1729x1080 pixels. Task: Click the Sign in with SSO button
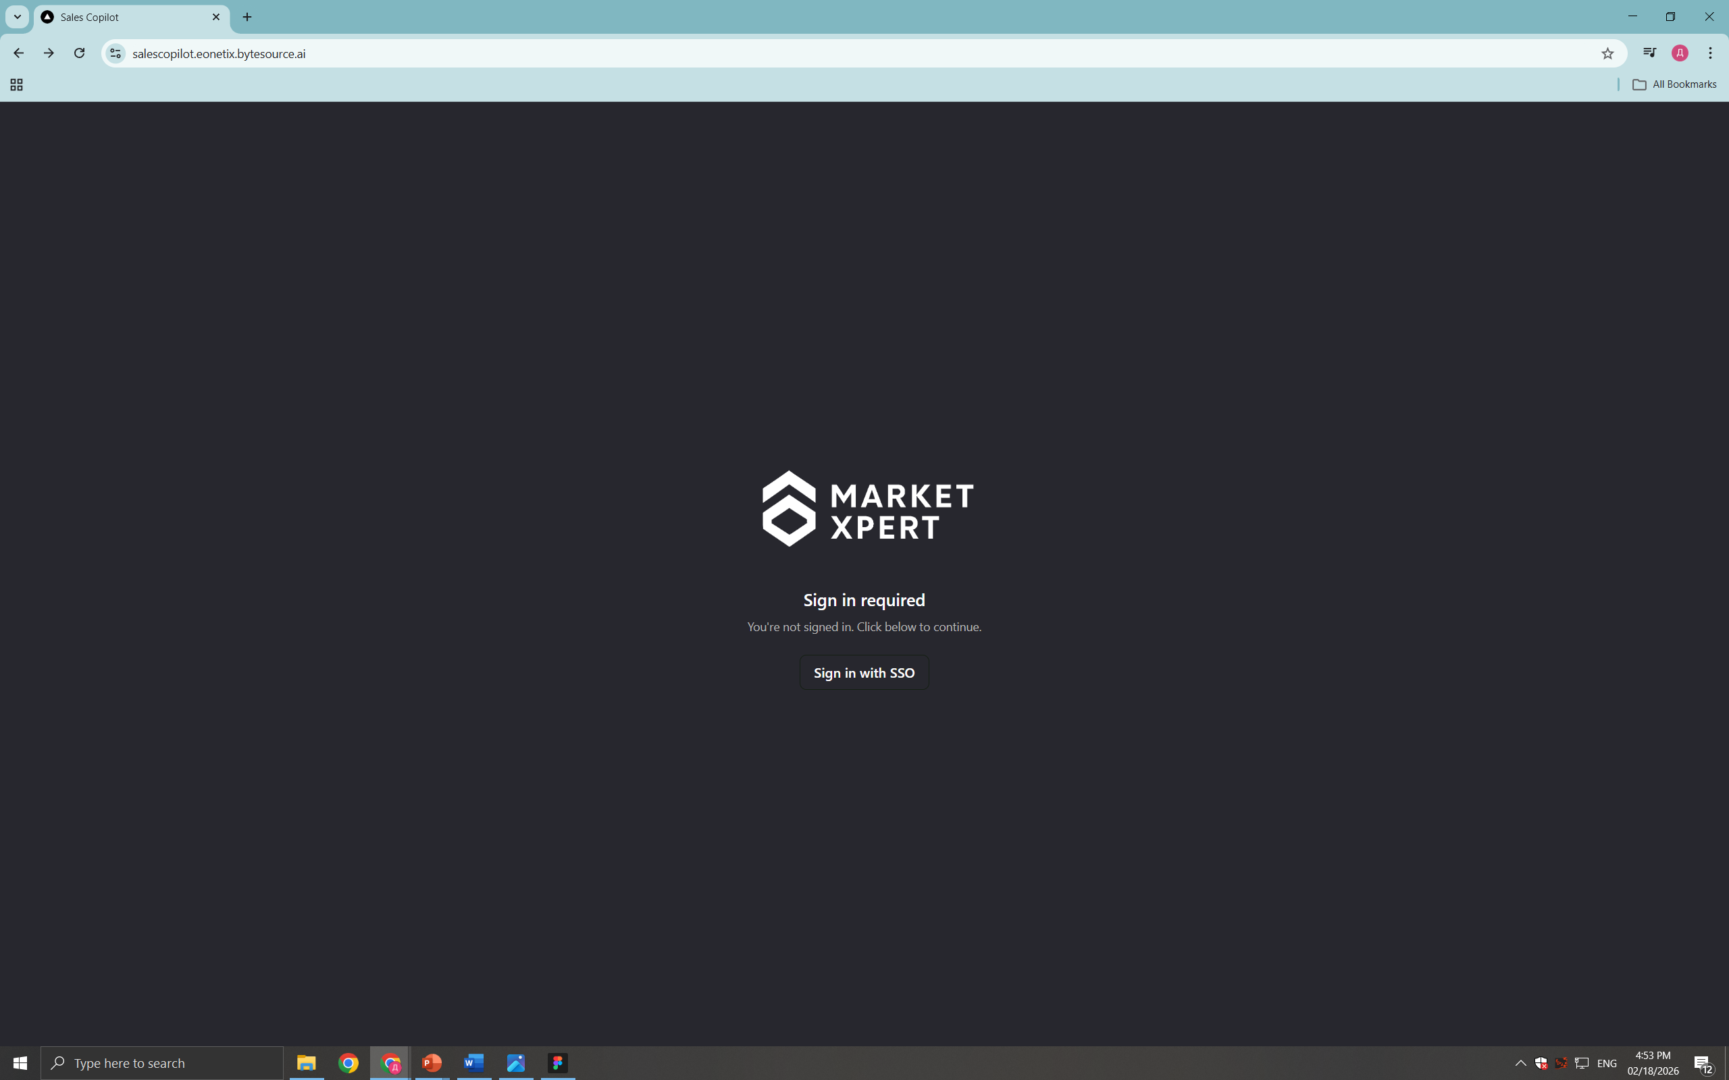pyautogui.click(x=864, y=672)
